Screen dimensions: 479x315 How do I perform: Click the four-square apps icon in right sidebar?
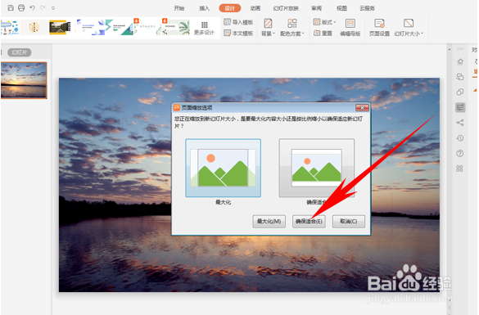click(459, 169)
